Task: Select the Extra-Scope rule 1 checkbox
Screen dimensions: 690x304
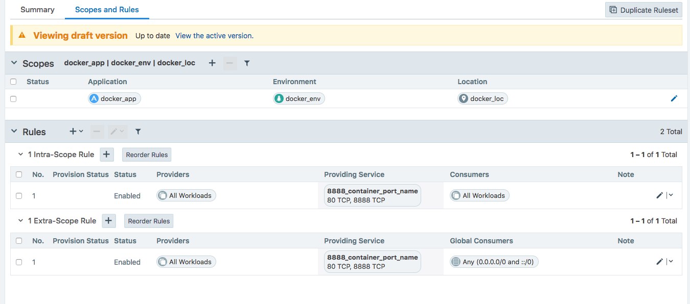Action: [x=19, y=262]
